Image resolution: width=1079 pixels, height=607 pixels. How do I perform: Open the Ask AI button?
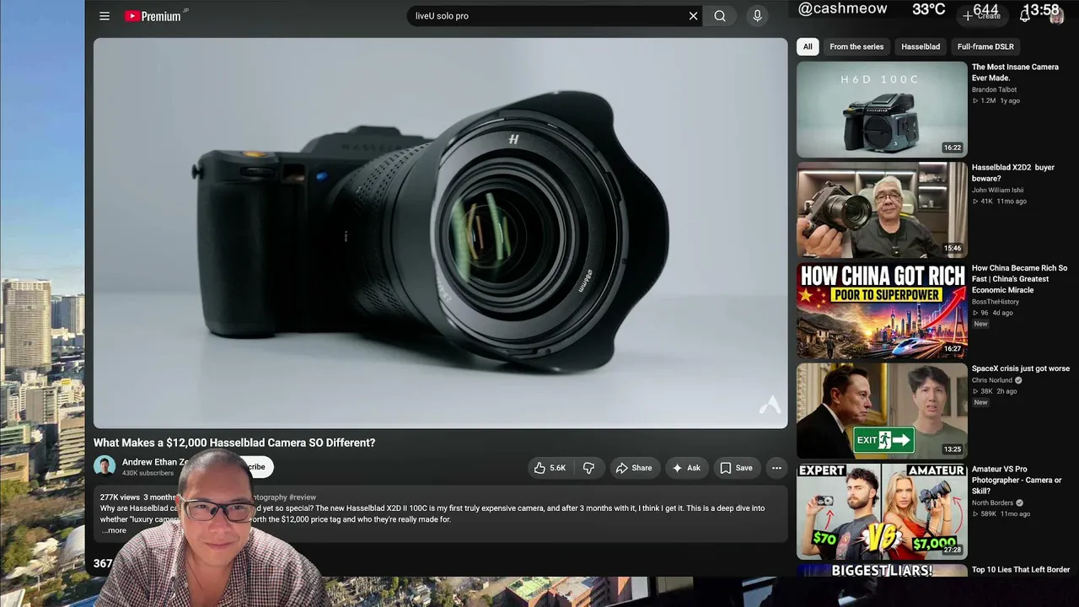click(x=686, y=468)
